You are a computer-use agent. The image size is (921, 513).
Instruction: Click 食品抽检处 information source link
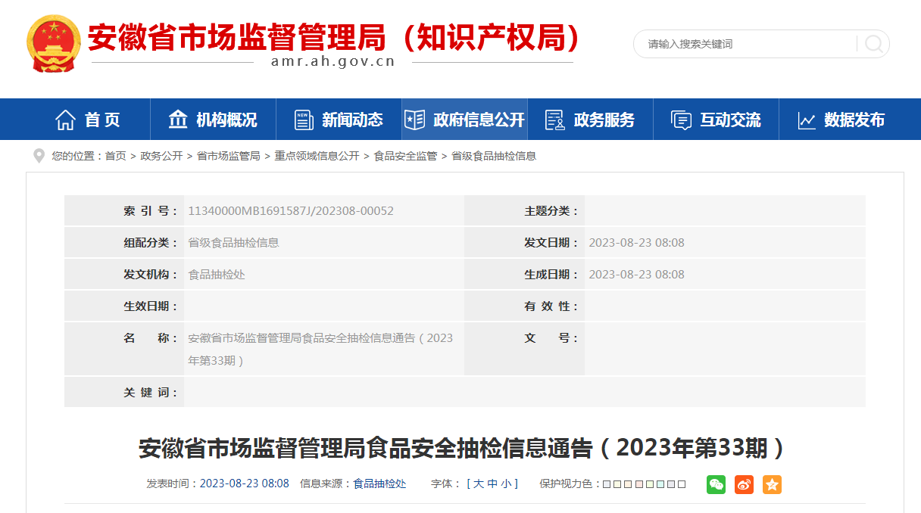pos(379,483)
